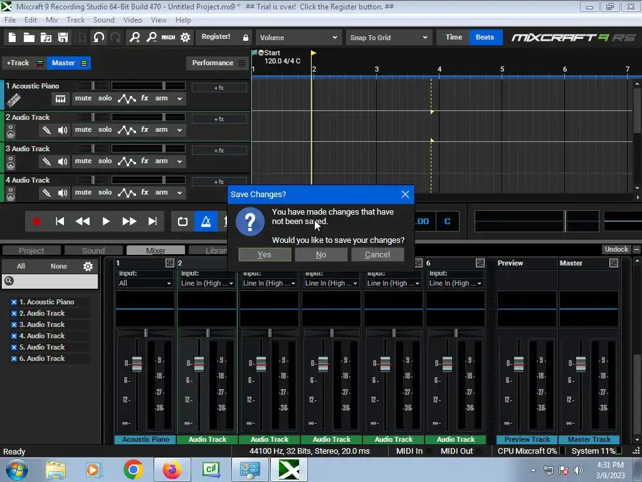The width and height of the screenshot is (642, 482).
Task: Expand arm options arrow on 3 Audio Track
Action: pyautogui.click(x=179, y=161)
